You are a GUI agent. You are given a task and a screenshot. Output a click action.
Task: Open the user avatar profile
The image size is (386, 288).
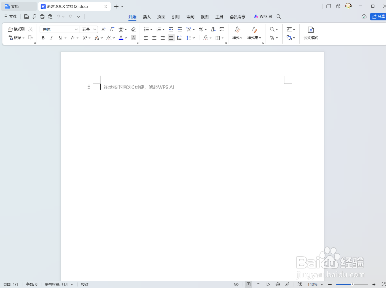tap(348, 6)
